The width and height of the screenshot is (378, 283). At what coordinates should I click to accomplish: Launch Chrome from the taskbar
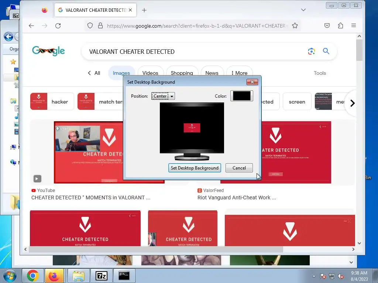pos(33,276)
